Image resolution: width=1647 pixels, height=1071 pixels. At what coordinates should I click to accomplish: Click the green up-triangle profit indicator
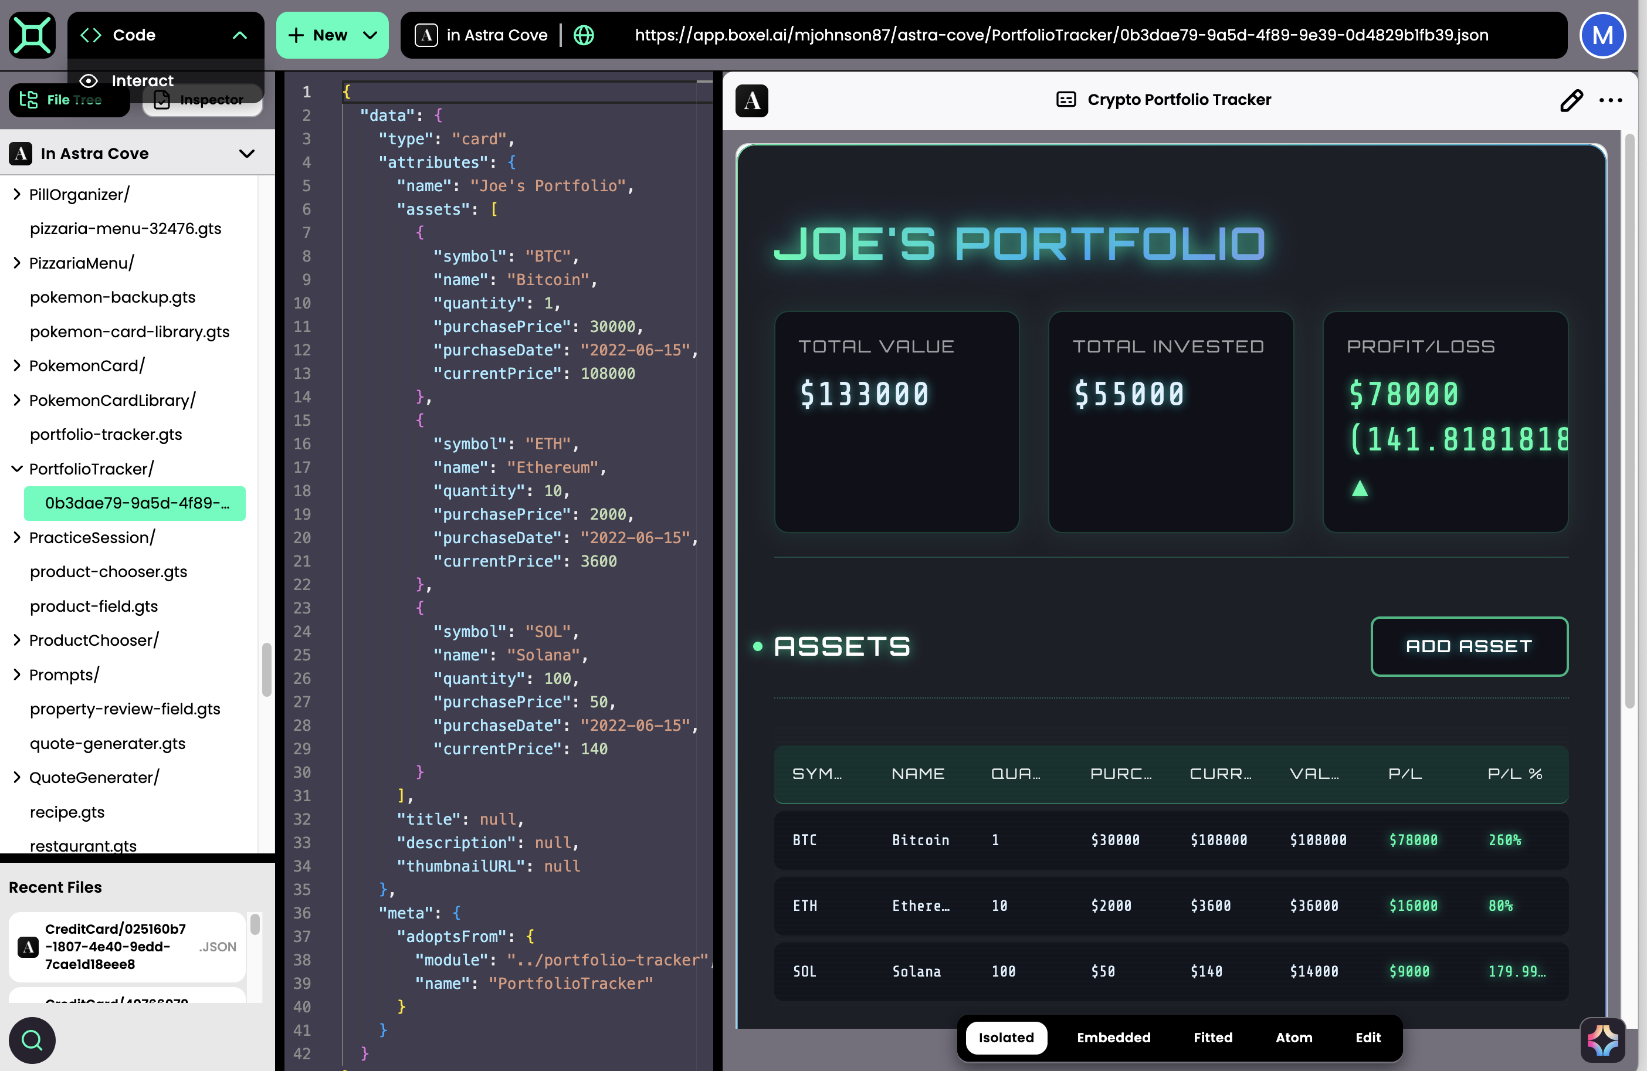(1359, 489)
